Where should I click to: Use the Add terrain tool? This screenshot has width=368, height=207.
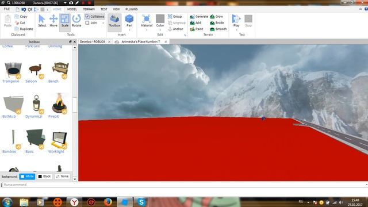tap(195, 23)
